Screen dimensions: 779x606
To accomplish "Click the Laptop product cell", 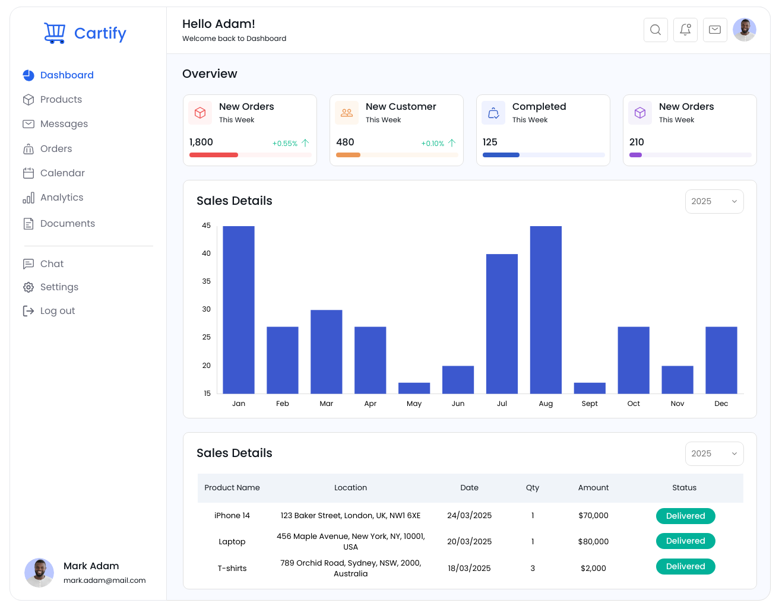I will click(x=232, y=542).
